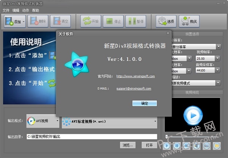Expand the 视频帧率 25.00 dropdown
The height and width of the screenshot is (158, 228).
click(x=217, y=59)
